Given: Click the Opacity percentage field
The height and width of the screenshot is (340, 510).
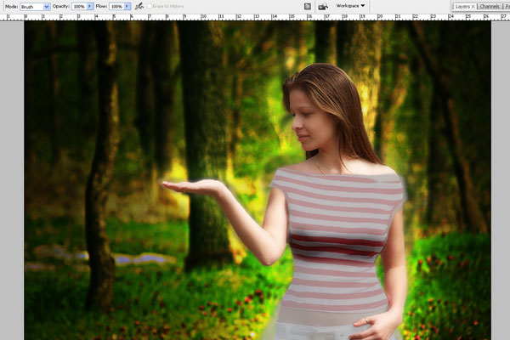Looking at the screenshot, I should [x=77, y=6].
